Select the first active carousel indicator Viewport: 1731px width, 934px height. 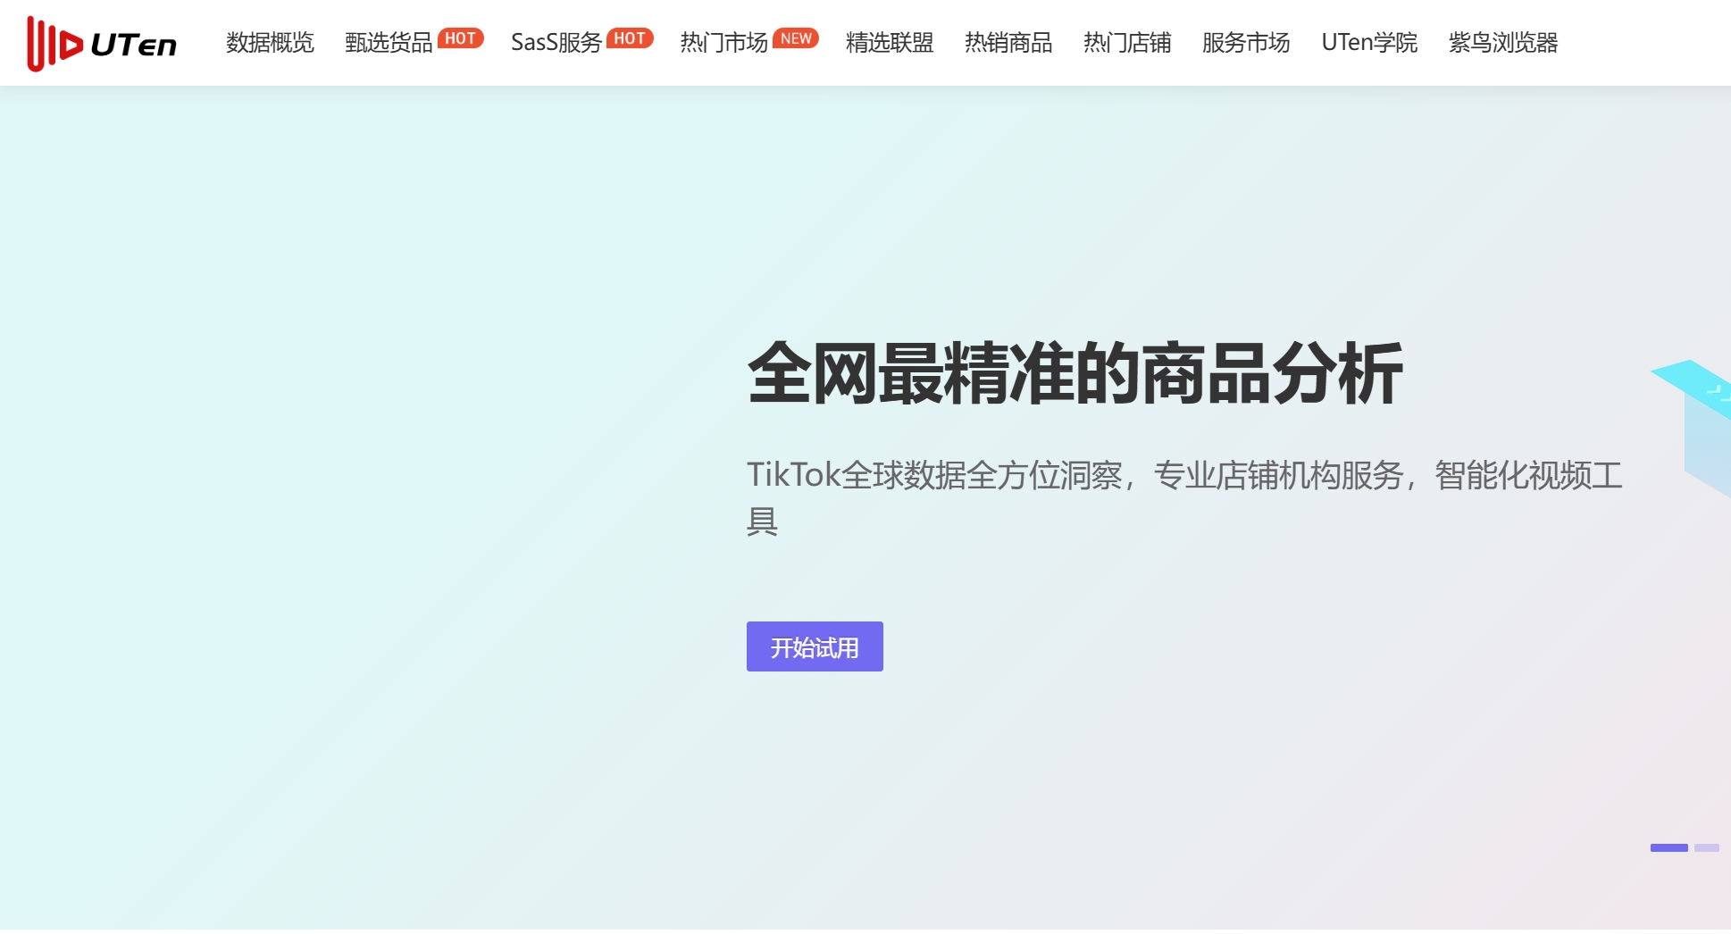pos(1668,847)
